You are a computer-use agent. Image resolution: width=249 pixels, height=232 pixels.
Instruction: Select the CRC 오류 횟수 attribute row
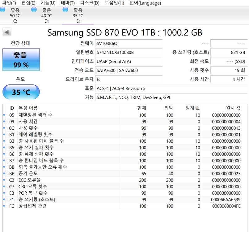122,186
